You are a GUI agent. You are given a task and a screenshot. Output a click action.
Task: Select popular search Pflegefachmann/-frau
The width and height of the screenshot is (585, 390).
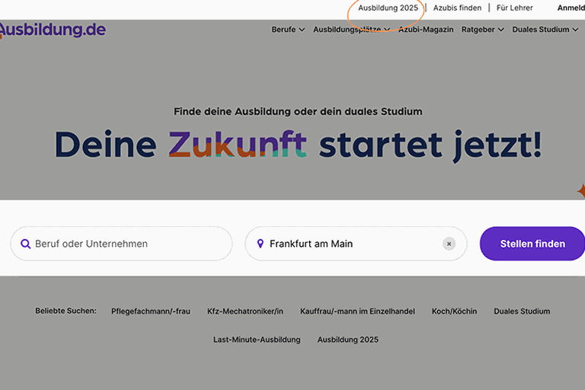[150, 311]
